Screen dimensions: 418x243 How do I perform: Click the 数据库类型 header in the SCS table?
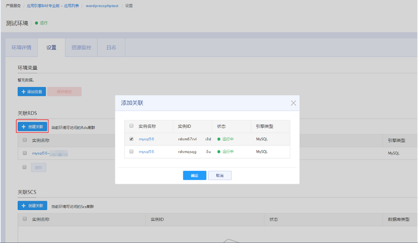[x=398, y=219]
